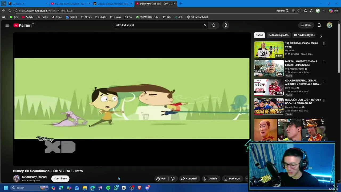The height and width of the screenshot is (192, 341).
Task: Expand the Stream bookmarks folder
Action: (x=86, y=17)
